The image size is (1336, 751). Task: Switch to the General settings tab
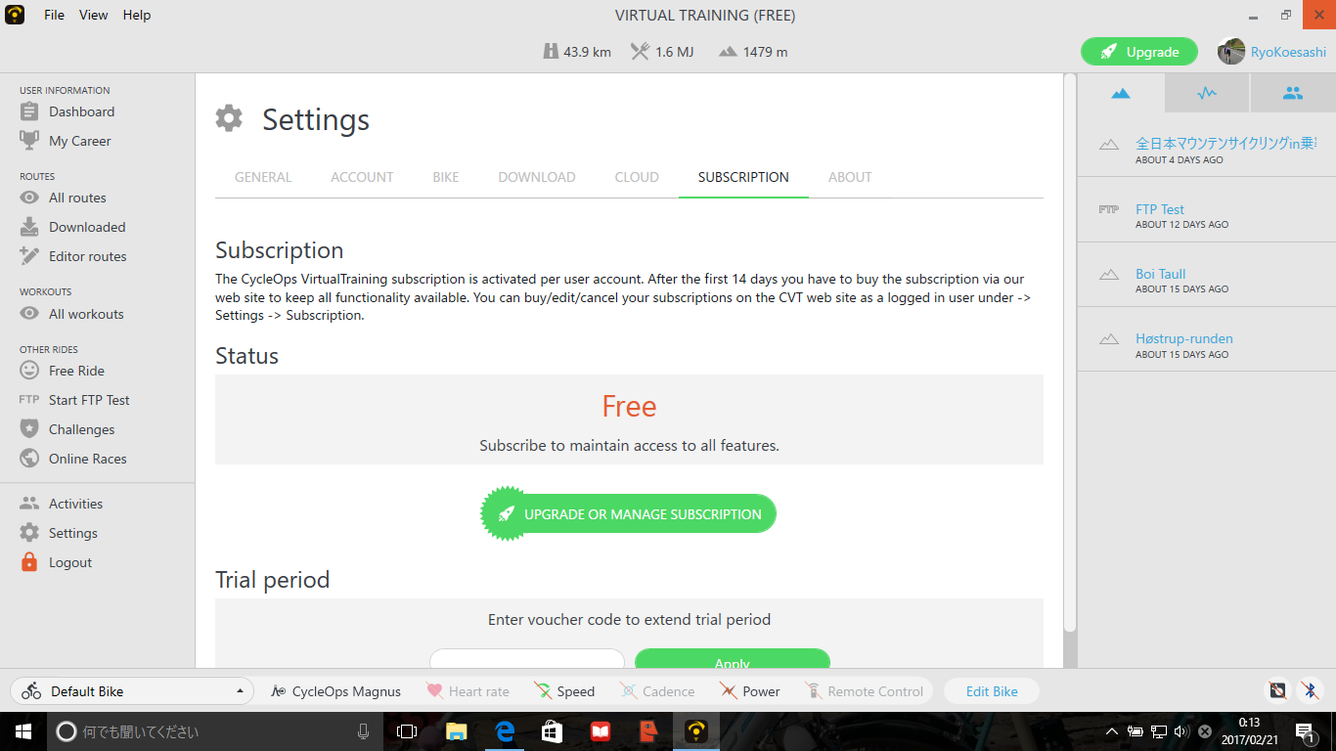point(263,177)
